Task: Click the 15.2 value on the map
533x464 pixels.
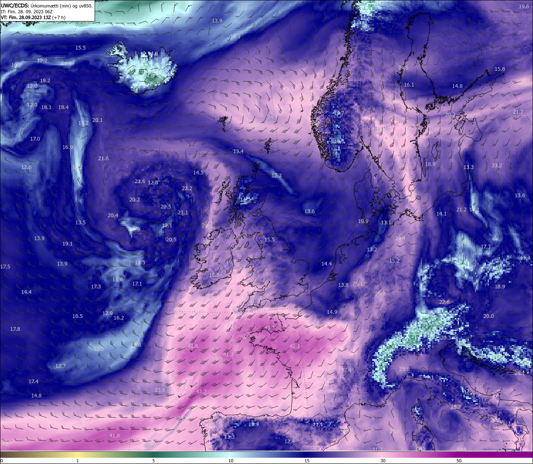Action: pyautogui.click(x=394, y=261)
